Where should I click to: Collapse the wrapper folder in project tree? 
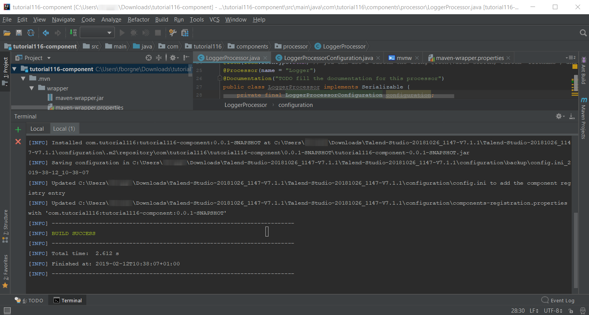coord(32,88)
